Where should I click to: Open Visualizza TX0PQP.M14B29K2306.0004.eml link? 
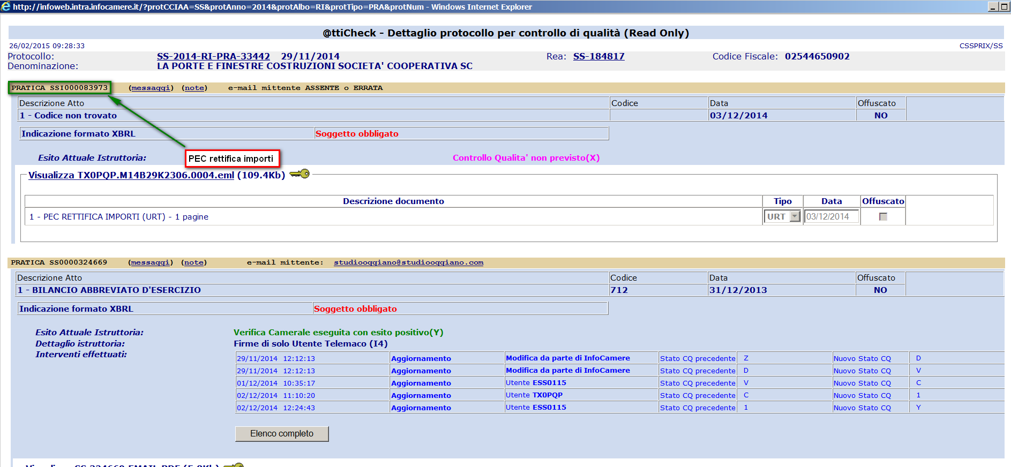pos(131,175)
